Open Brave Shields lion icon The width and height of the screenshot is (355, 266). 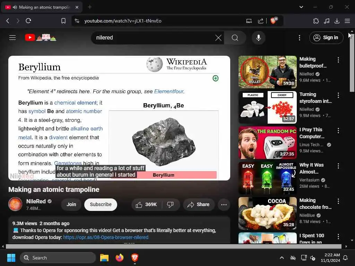click(x=274, y=20)
